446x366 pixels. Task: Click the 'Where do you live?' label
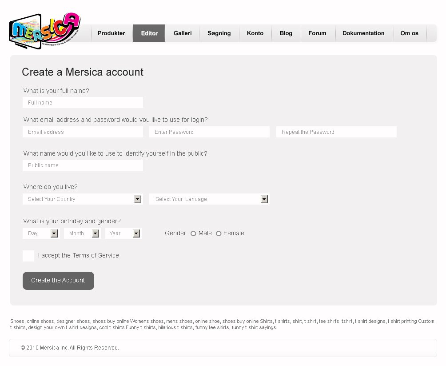pos(50,187)
